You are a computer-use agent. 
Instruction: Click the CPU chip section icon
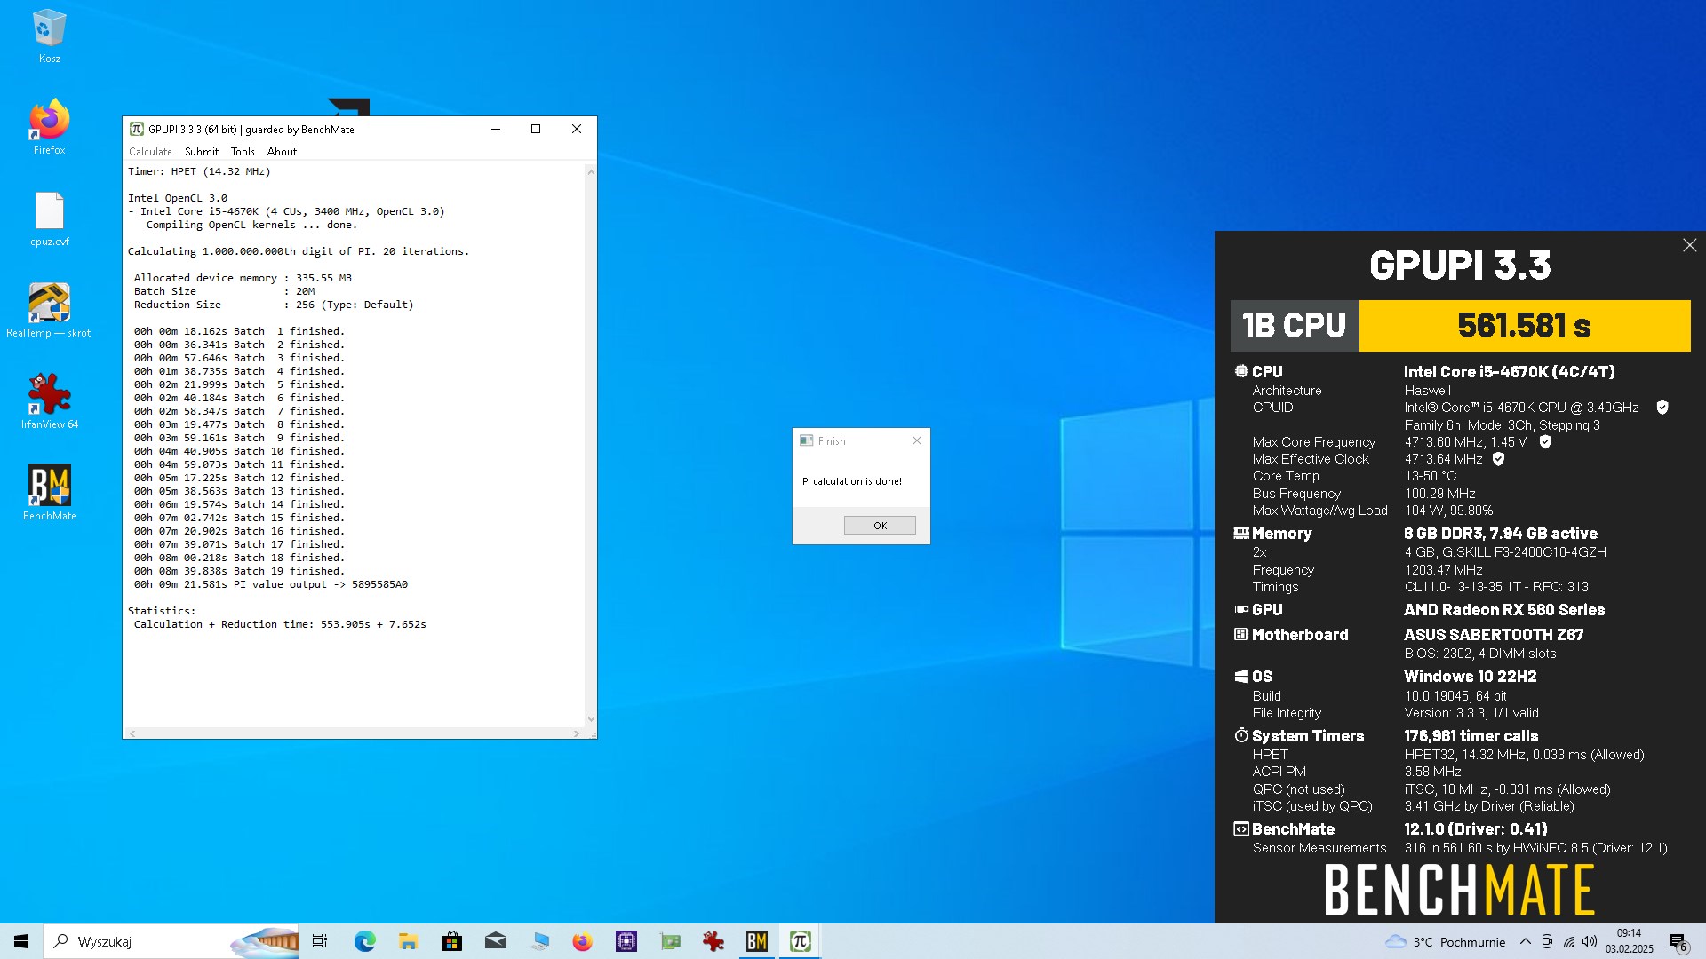pyautogui.click(x=1240, y=371)
